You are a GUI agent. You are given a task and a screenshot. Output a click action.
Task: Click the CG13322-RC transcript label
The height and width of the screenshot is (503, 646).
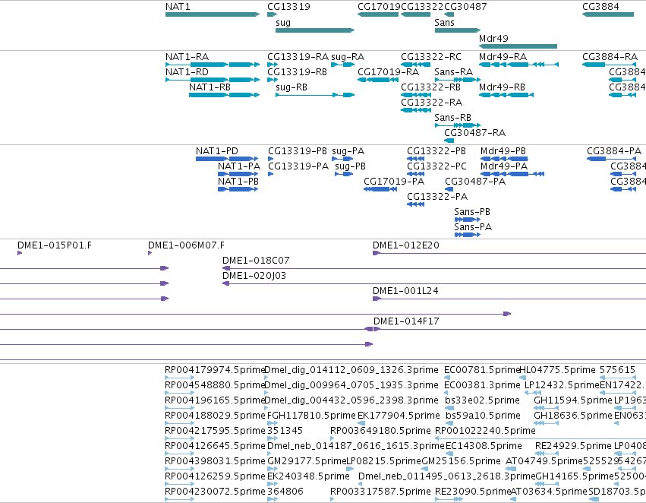pos(431,57)
